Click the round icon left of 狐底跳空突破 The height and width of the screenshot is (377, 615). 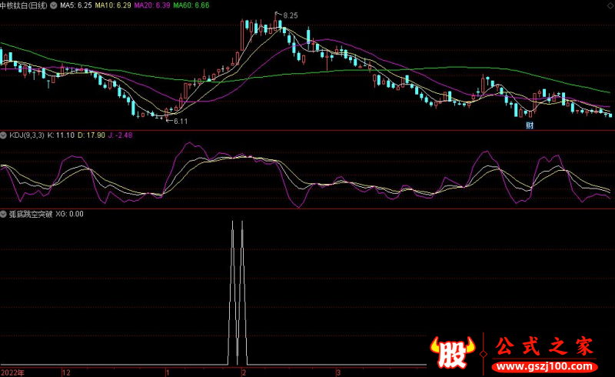pyautogui.click(x=4, y=214)
